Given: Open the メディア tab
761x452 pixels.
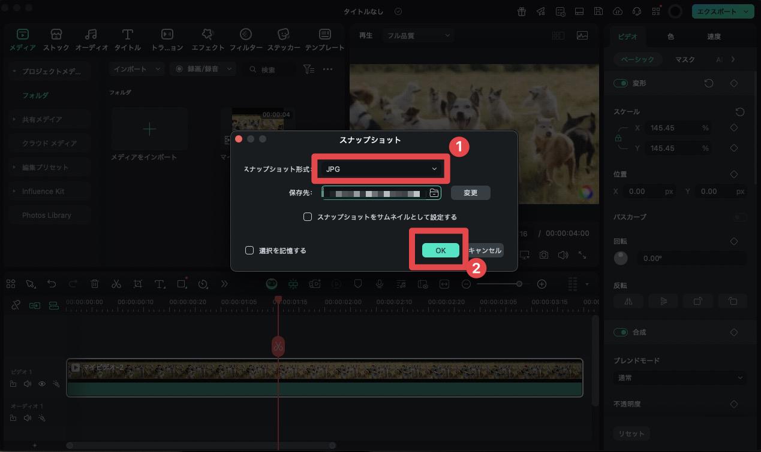Looking at the screenshot, I should pyautogui.click(x=23, y=40).
